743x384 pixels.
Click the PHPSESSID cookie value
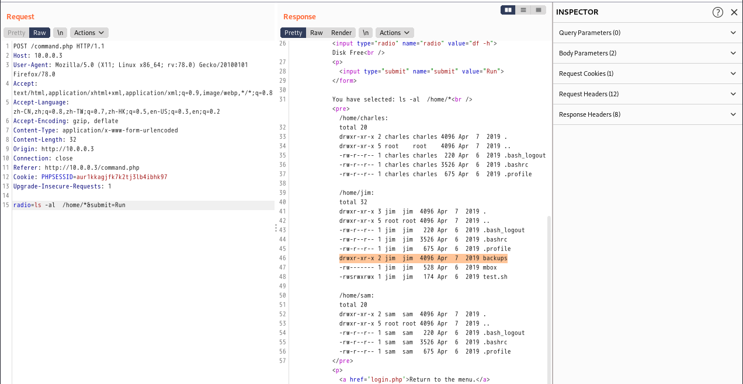pos(122,177)
